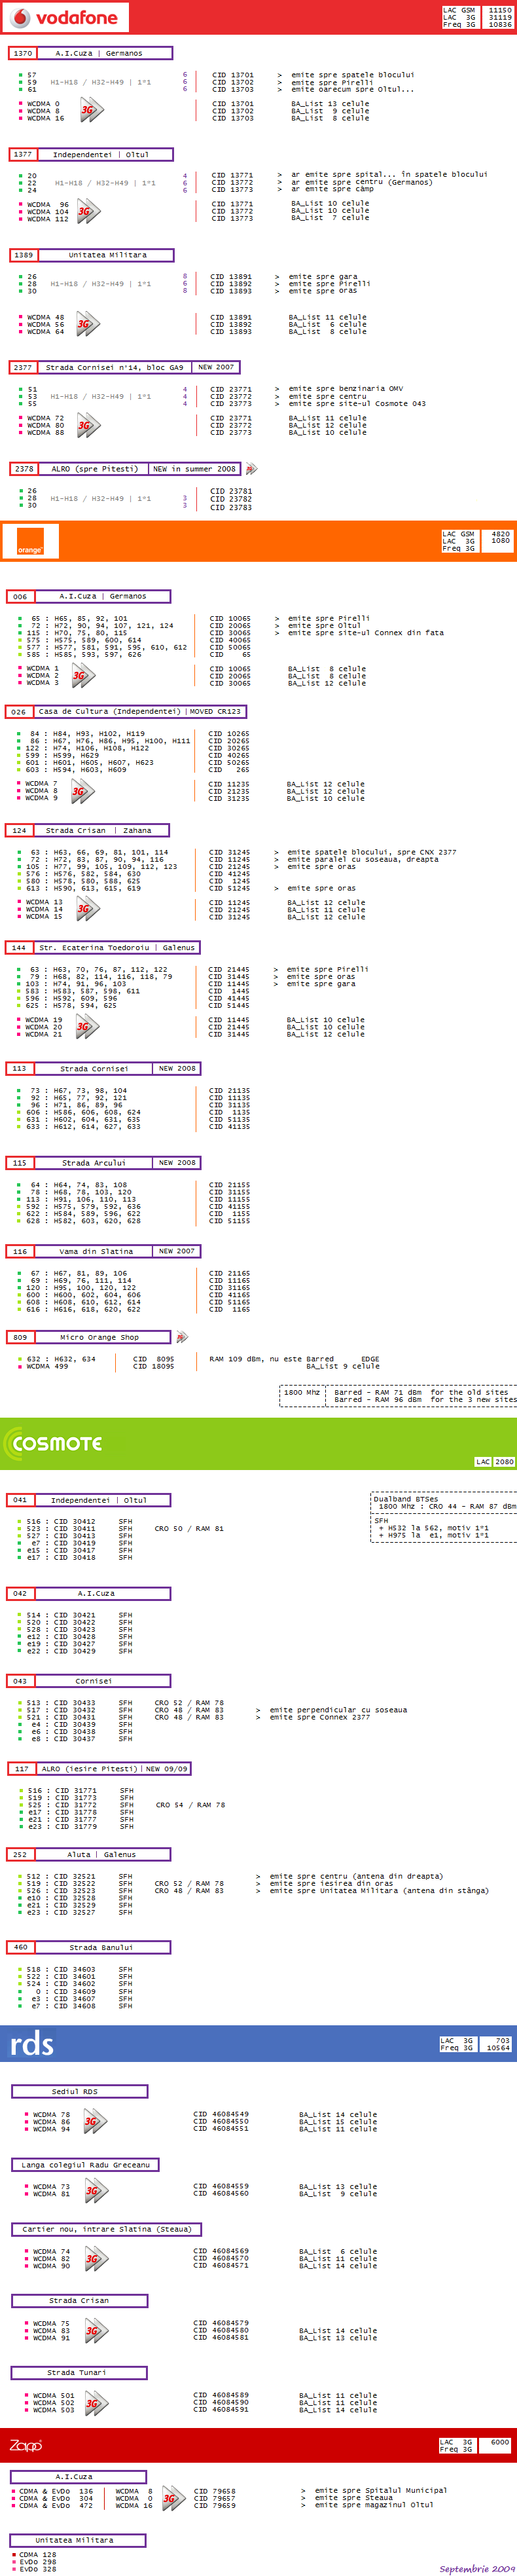Click the small arrow icon beside site 2378 ALRO
Image resolution: width=517 pixels, height=2576 pixels.
(x=251, y=469)
